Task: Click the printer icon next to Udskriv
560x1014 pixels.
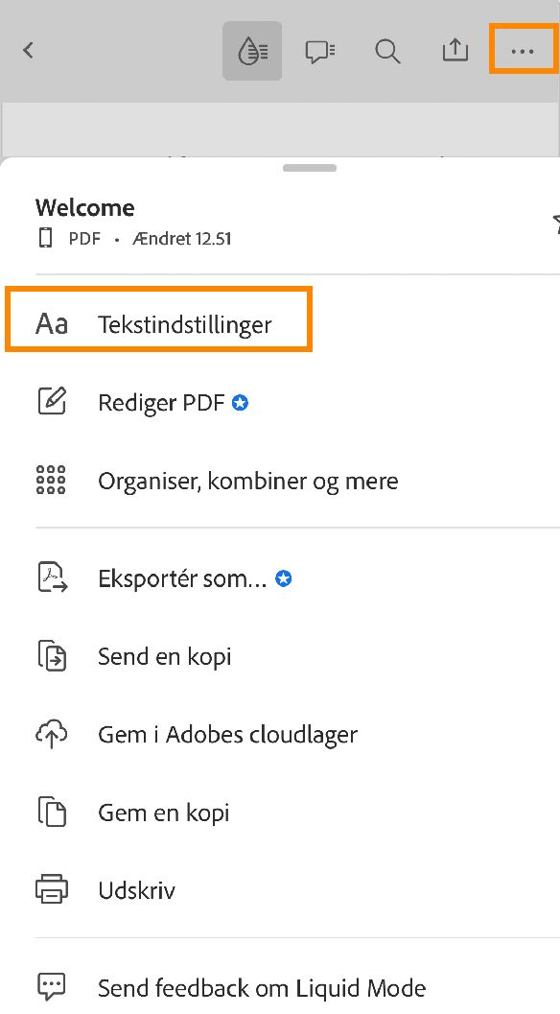Action: [x=52, y=889]
